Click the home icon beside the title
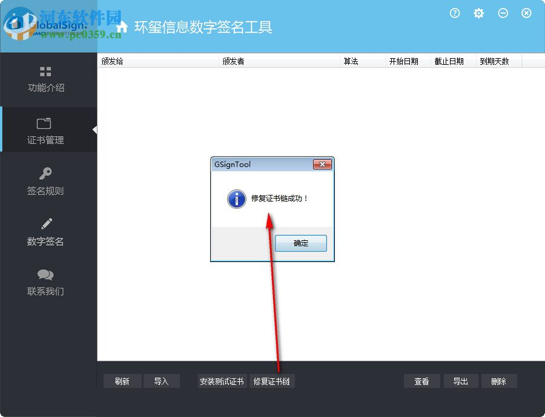This screenshot has width=545, height=417. click(121, 27)
